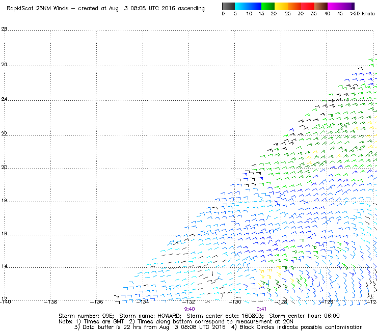Click the latitude 26 axis label
377x331 pixels.
tap(4, 65)
